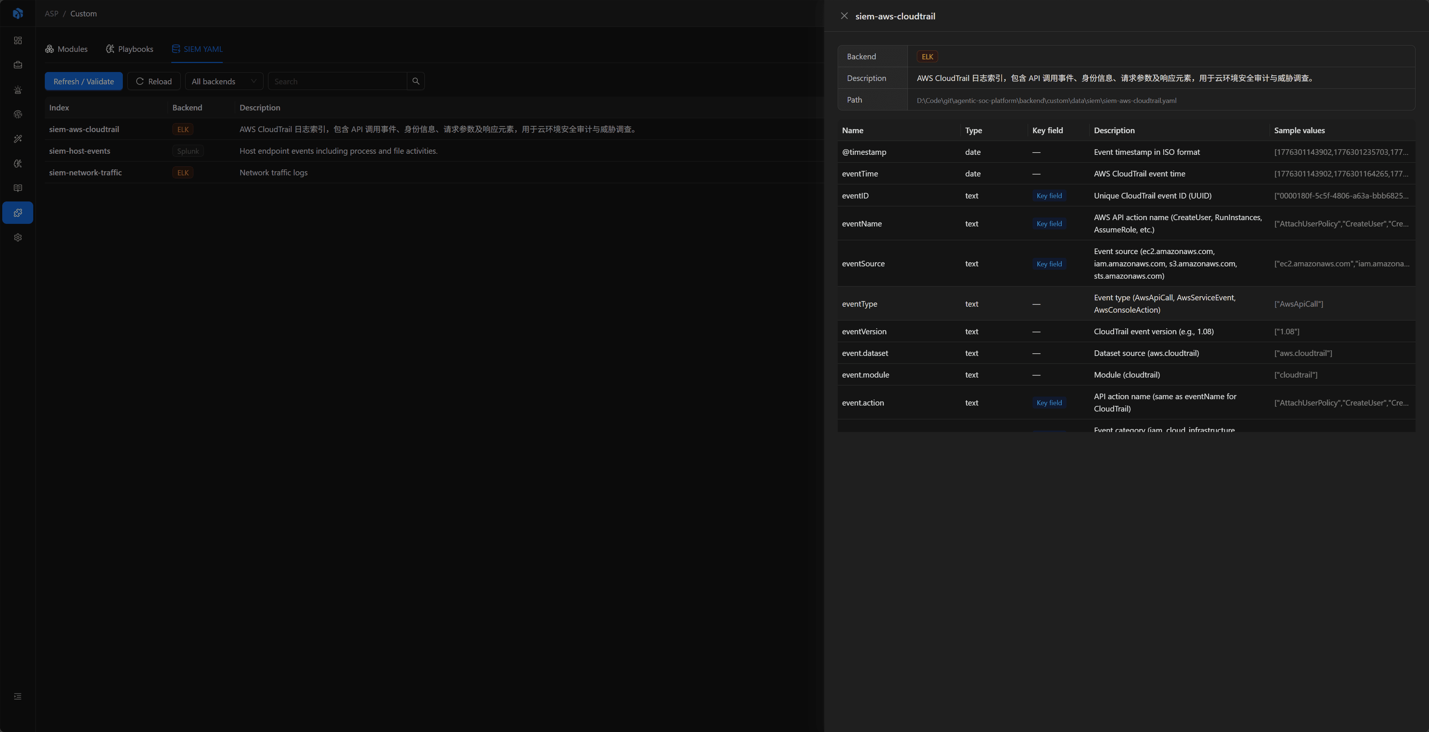Screen dimensions: 1429x732
Task: Select the eventVersion field name
Action: point(864,332)
